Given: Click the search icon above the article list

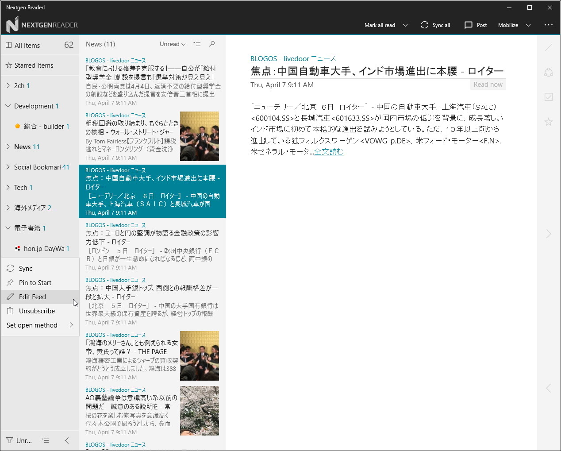Looking at the screenshot, I should click(212, 44).
